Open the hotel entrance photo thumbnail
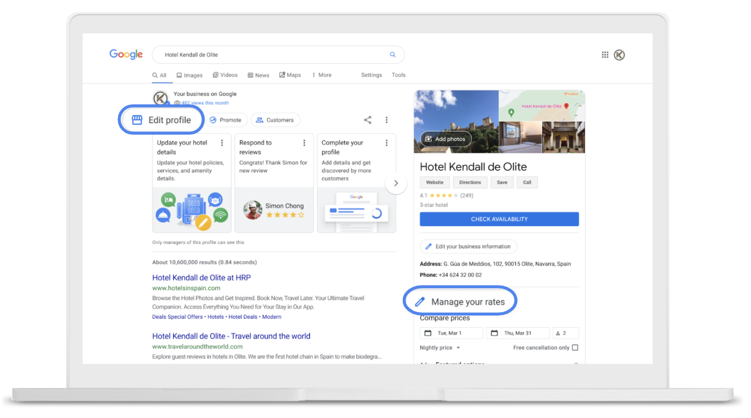751x418 pixels. (564, 137)
